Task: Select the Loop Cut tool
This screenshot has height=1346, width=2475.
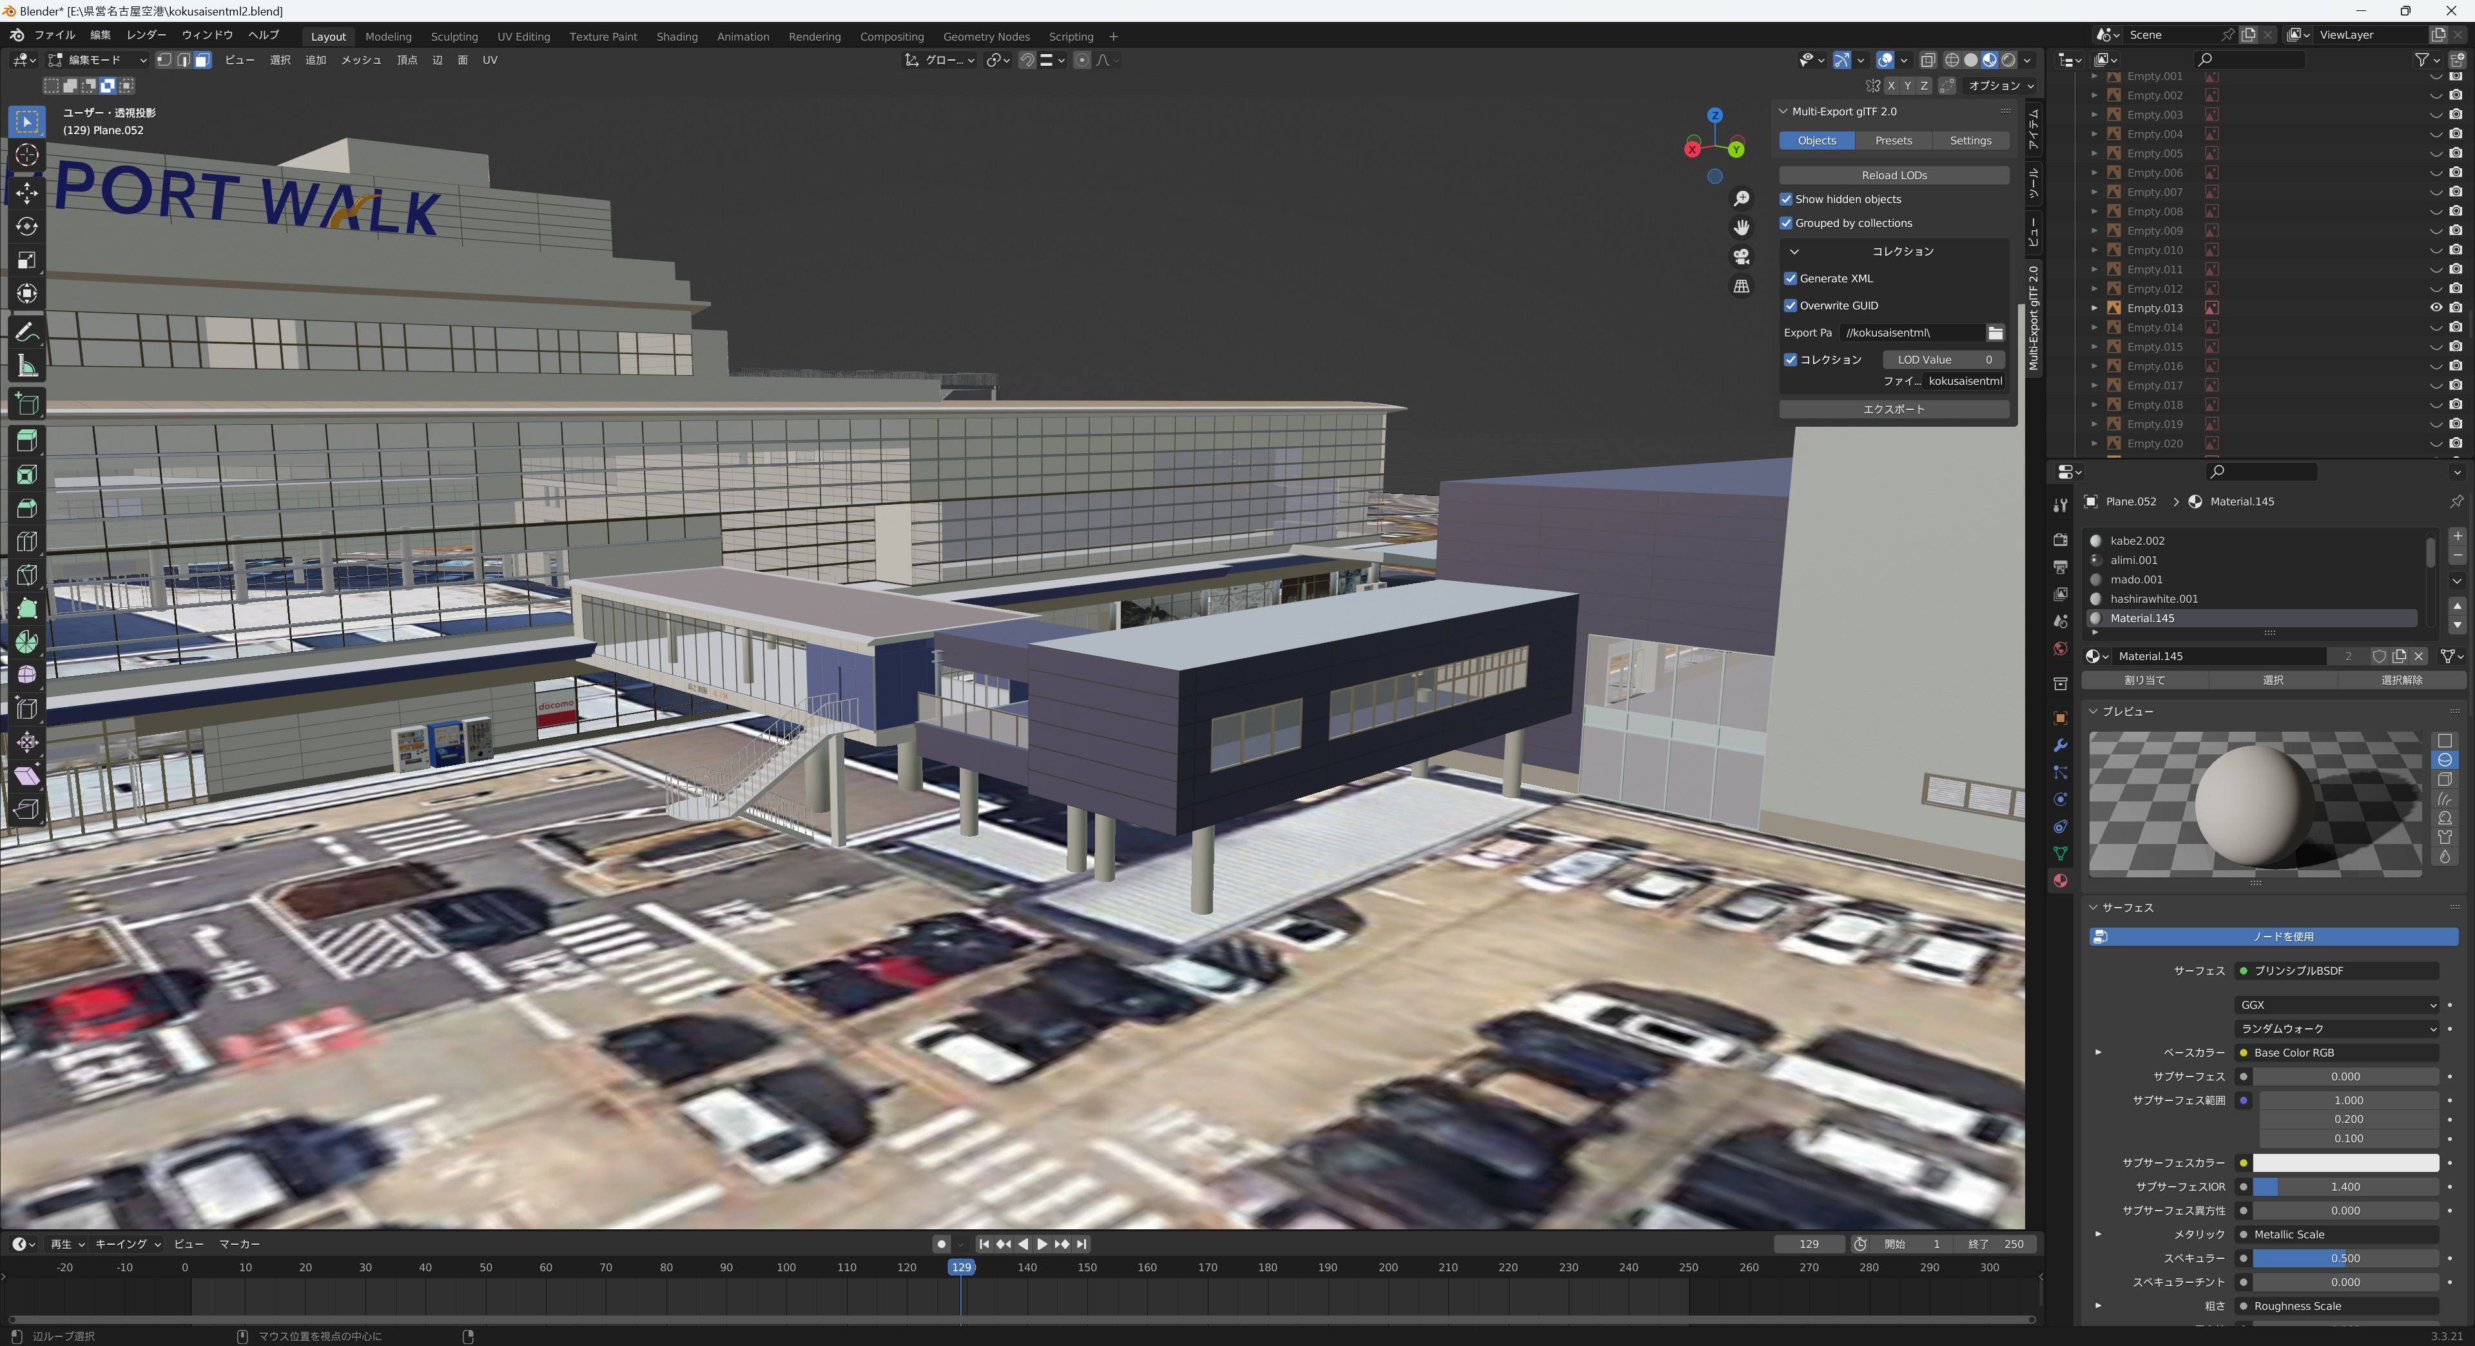Action: [27, 542]
